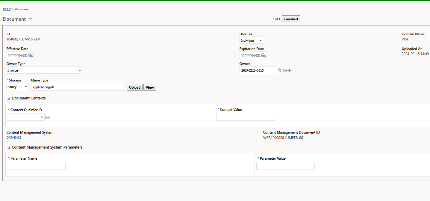Open the DATABASE link

click(14, 137)
